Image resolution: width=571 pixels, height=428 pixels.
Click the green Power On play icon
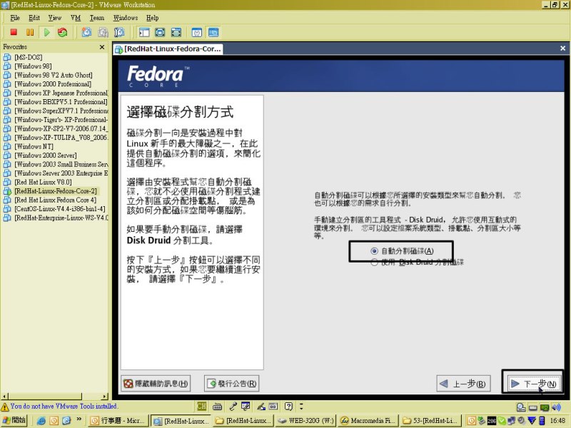tap(46, 32)
